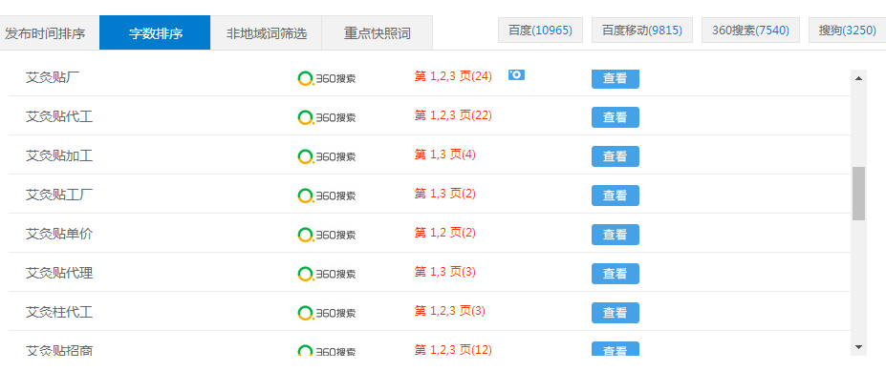Filter by 360搜索(7540)

[x=750, y=31]
